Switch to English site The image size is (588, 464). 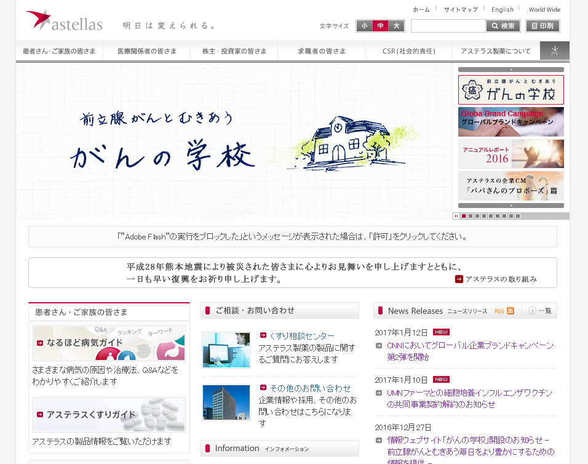click(503, 10)
